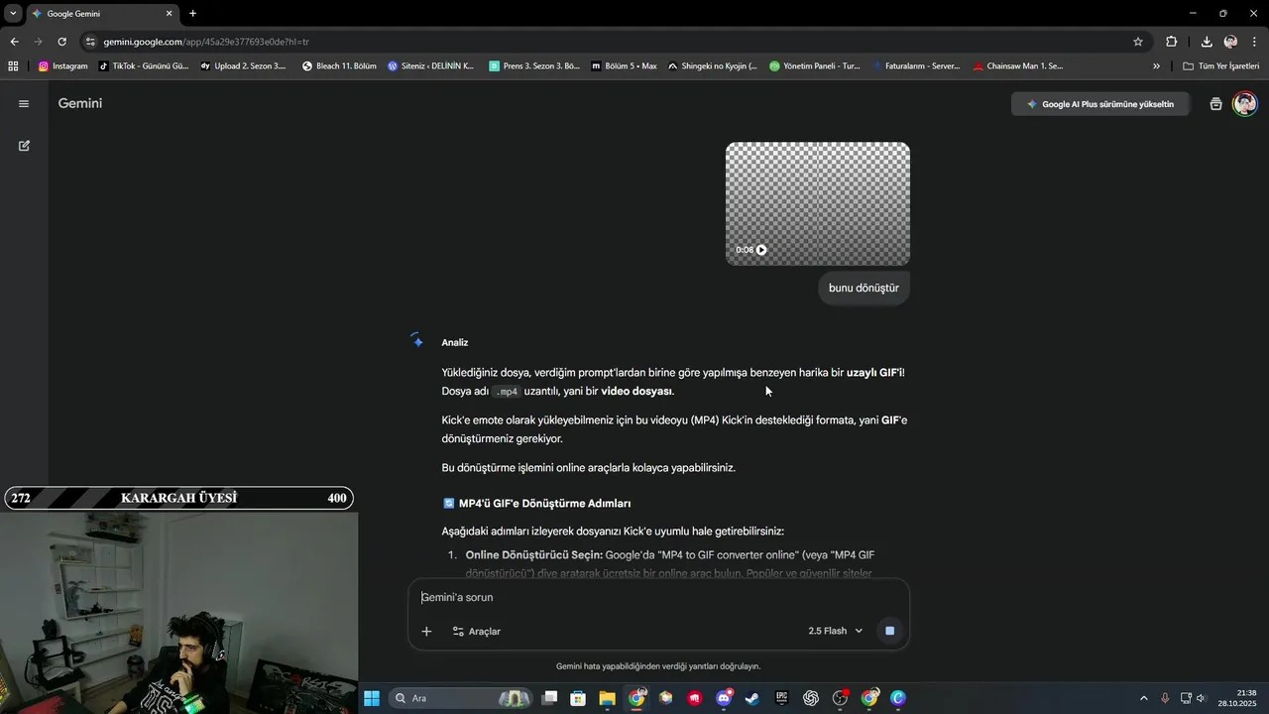Open Epic Games Launcher from taskbar
Viewport: 1269px width, 714px height.
[x=781, y=698]
